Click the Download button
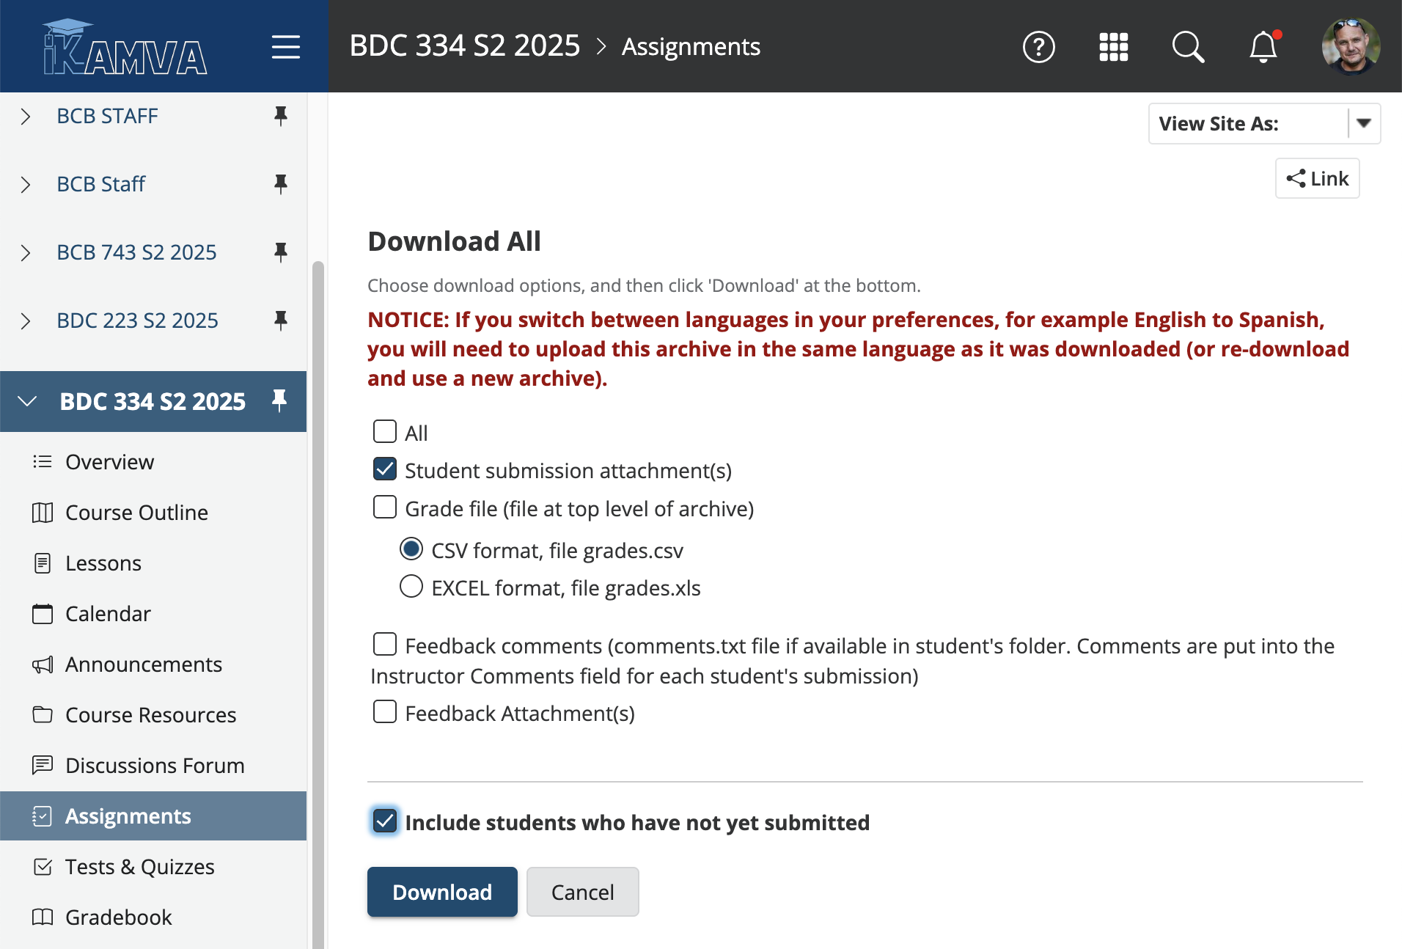 pos(442,892)
